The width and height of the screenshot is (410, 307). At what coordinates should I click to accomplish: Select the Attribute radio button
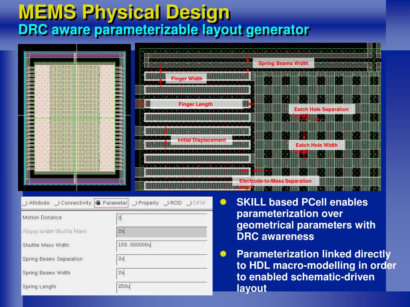(x=25, y=203)
